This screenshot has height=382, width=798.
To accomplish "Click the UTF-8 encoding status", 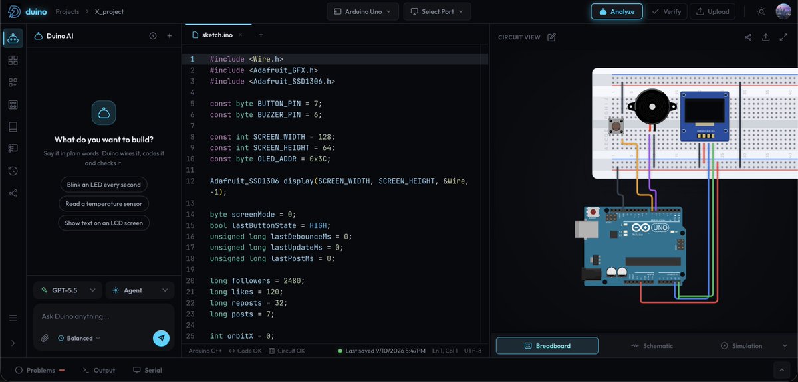I will pyautogui.click(x=473, y=351).
